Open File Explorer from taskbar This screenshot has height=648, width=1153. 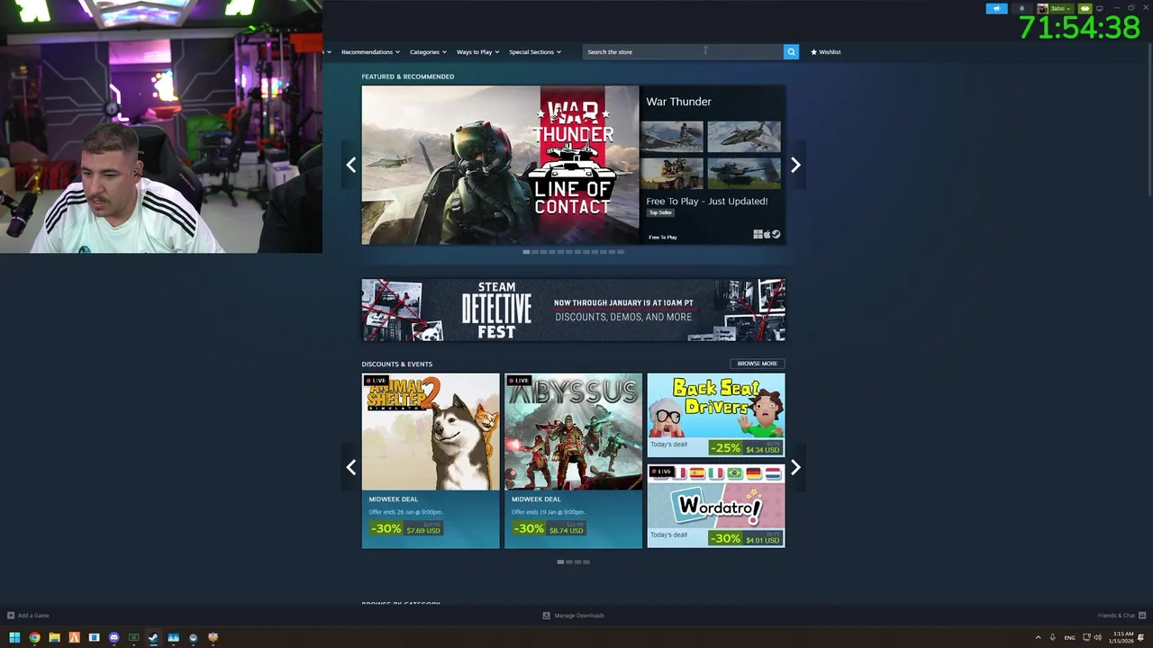(x=54, y=637)
